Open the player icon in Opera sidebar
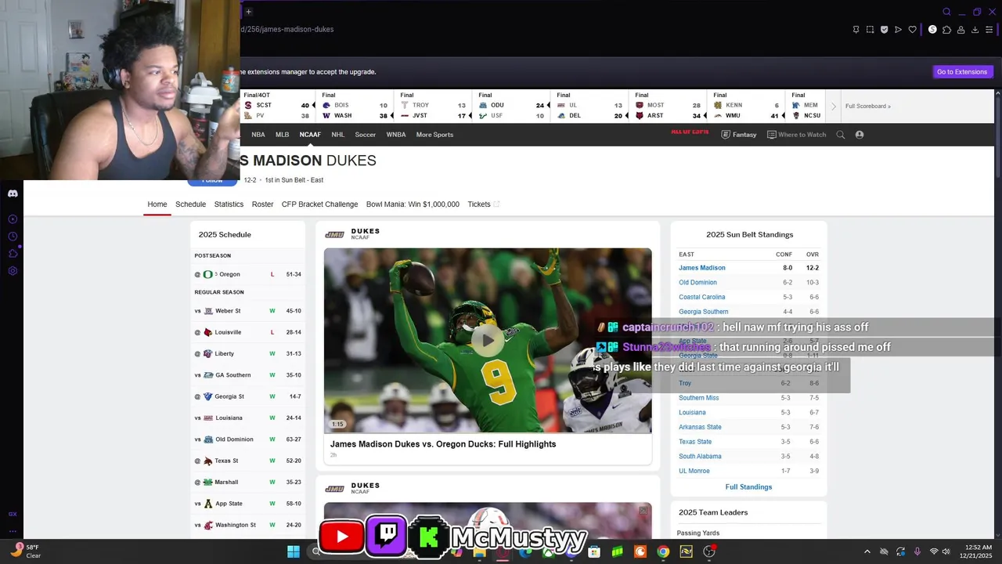Screen dimensions: 1002x564 tap(13, 219)
